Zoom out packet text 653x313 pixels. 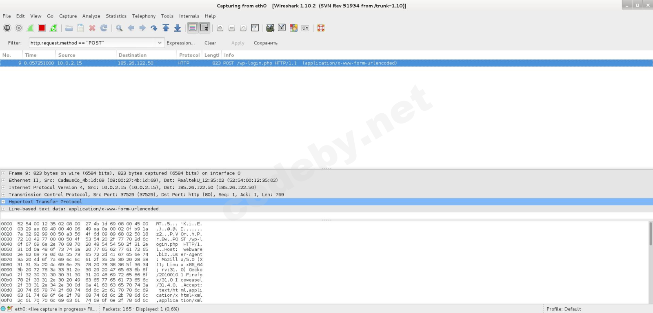[x=231, y=28]
